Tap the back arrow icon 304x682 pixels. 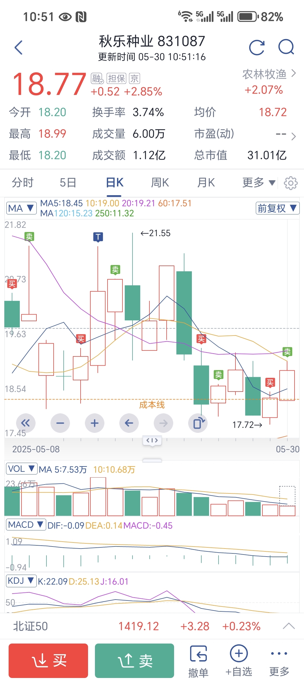19,48
